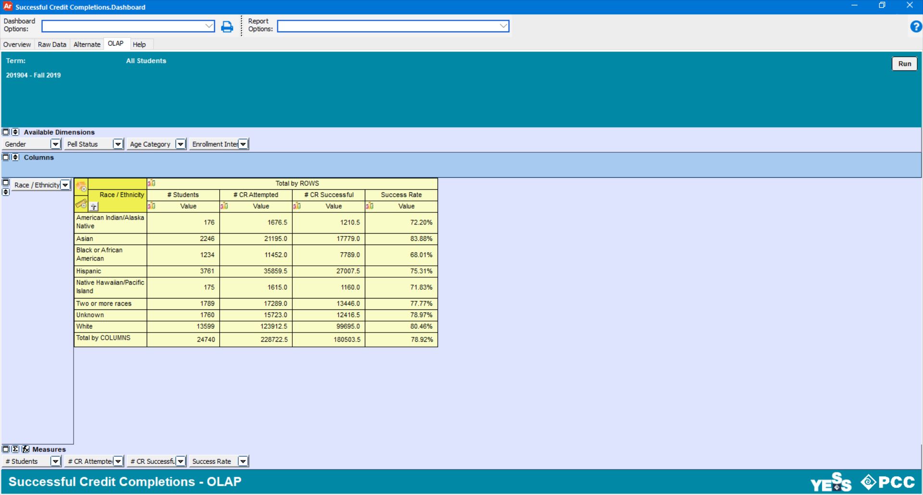Open the Gender dimension dropdown

[55, 144]
